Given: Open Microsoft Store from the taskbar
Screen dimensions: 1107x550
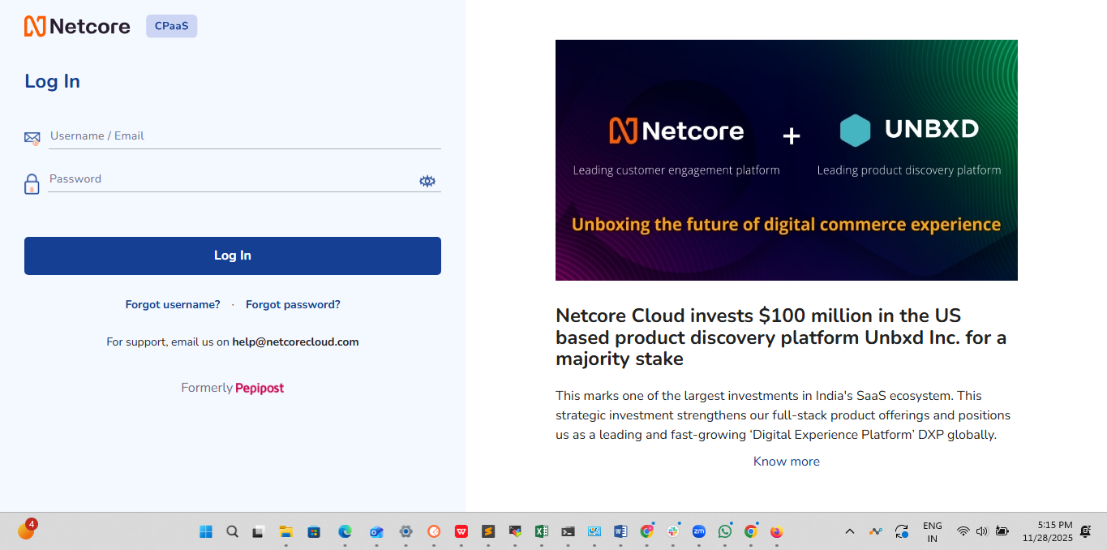Looking at the screenshot, I should pos(314,531).
